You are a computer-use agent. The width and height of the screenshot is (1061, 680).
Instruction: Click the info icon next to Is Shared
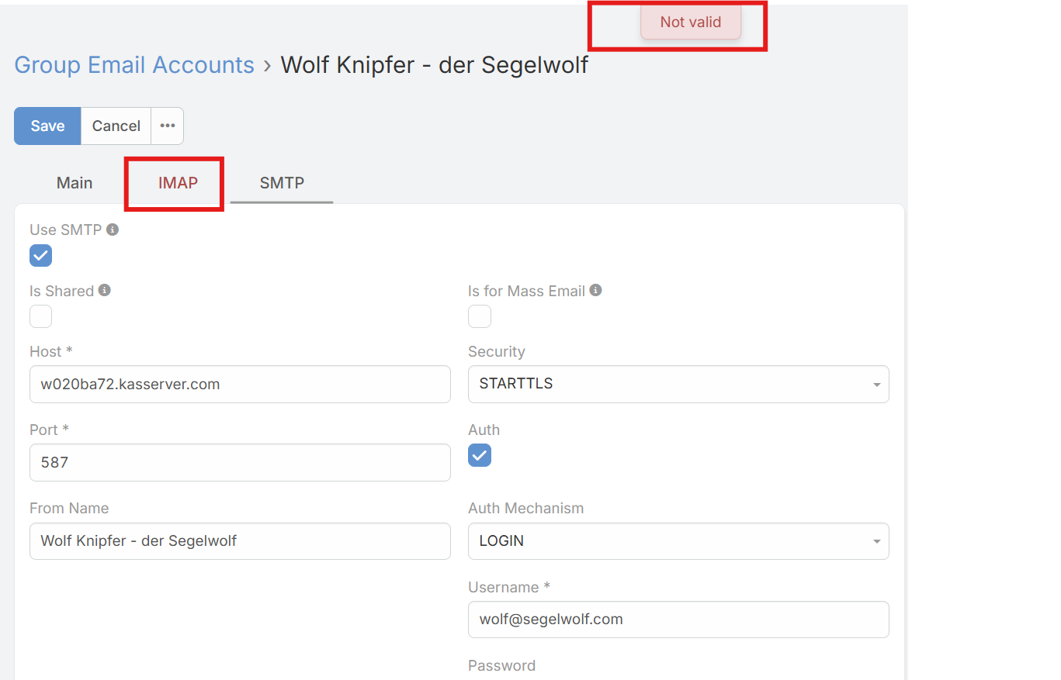[x=105, y=290]
